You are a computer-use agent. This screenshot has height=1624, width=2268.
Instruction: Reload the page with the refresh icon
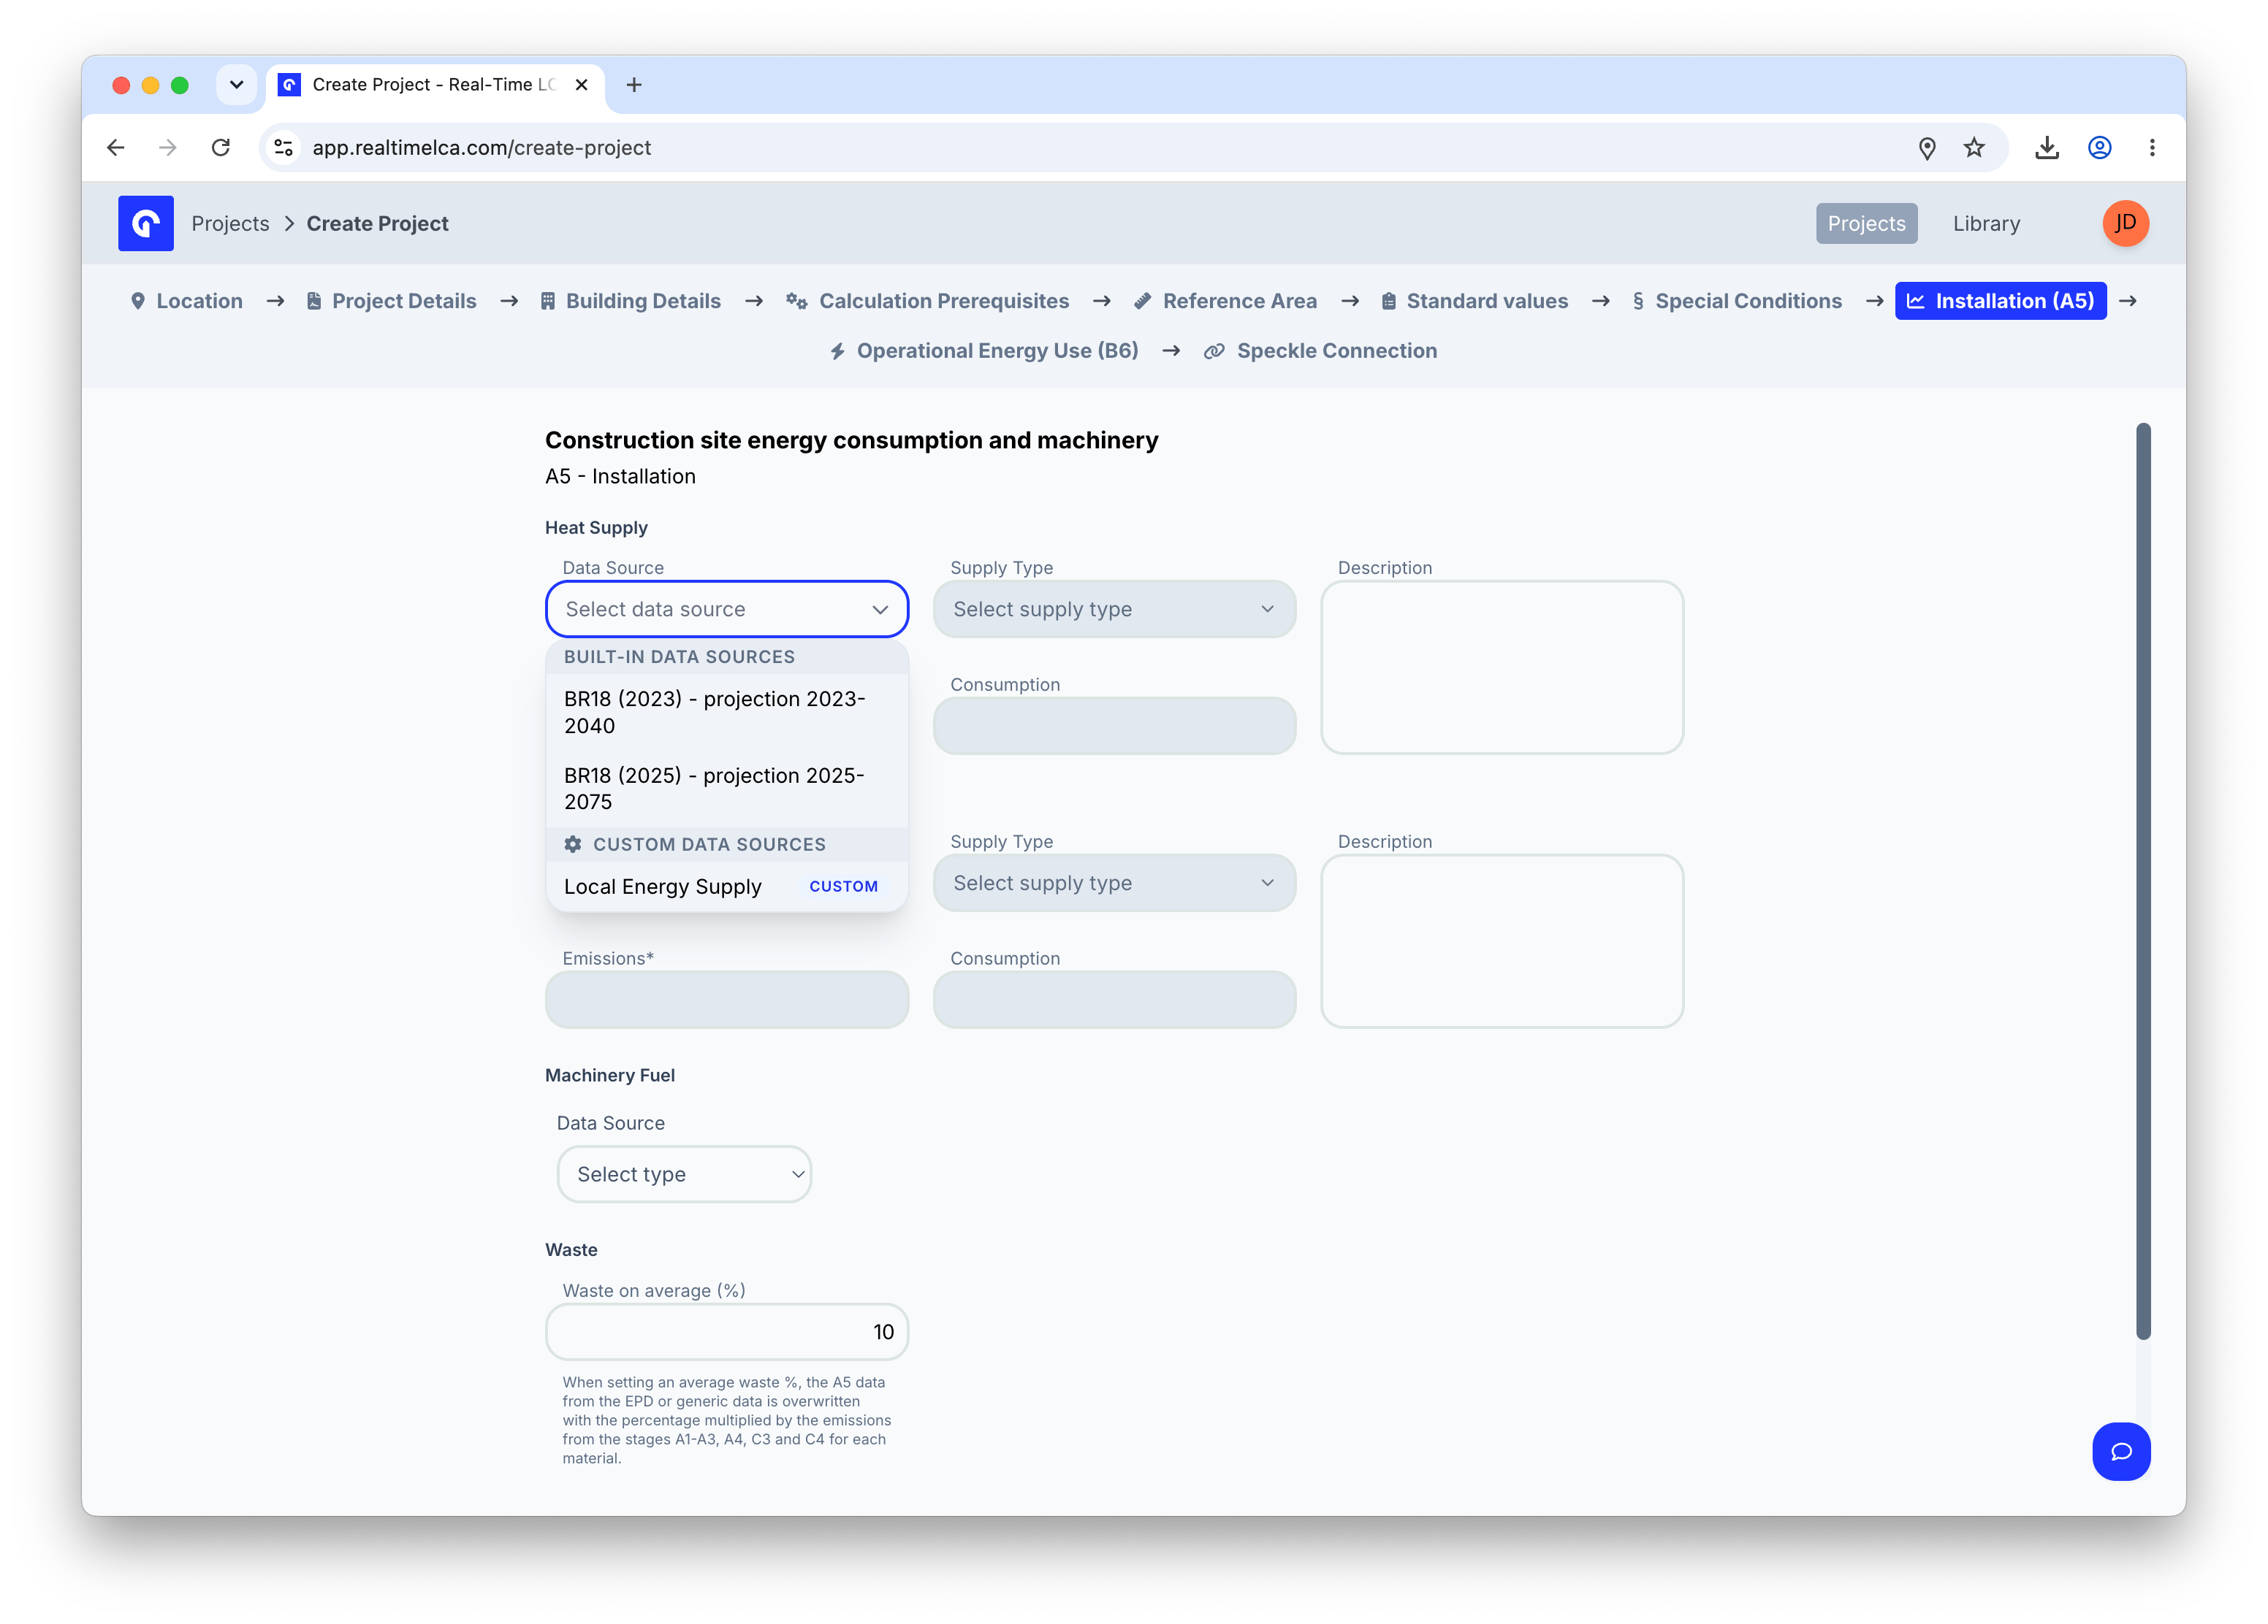coord(221,148)
